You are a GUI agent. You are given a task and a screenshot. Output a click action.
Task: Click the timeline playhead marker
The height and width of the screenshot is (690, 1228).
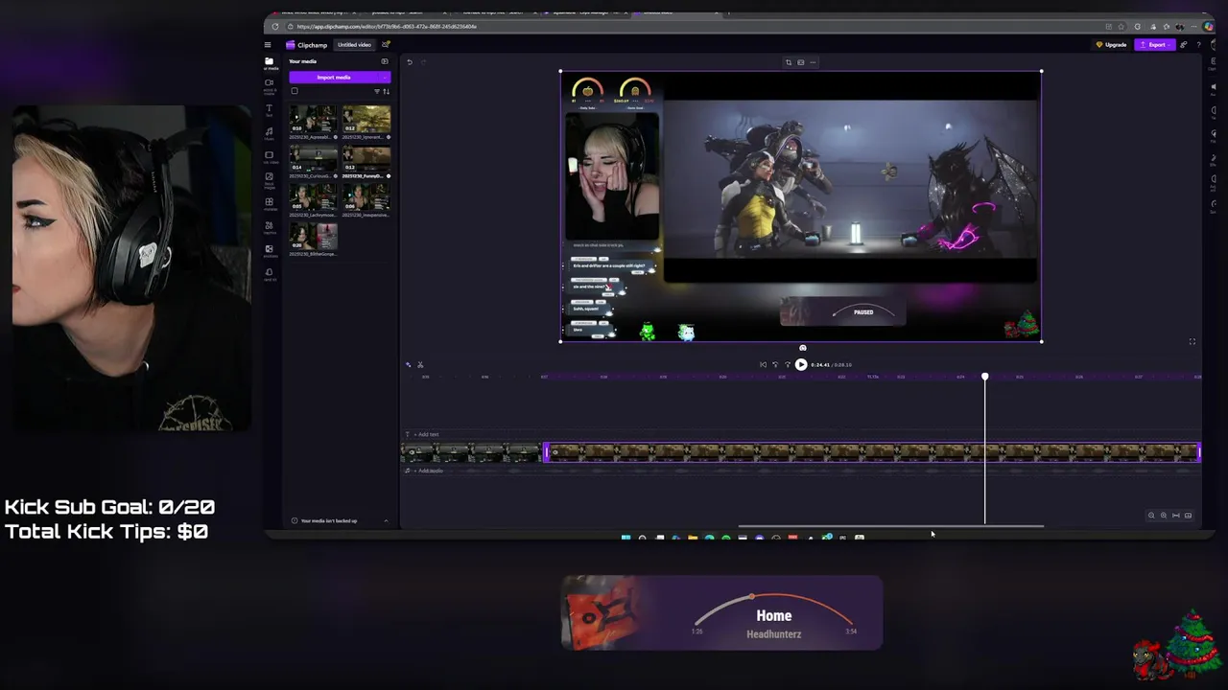click(x=984, y=377)
